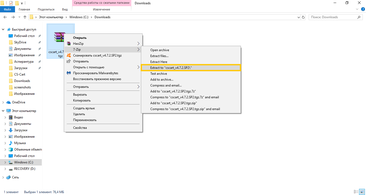Click the blue Help question-mark icon

coord(363,9)
